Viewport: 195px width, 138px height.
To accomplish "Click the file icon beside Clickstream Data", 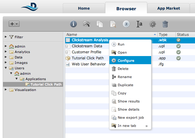I will [x=68, y=46].
